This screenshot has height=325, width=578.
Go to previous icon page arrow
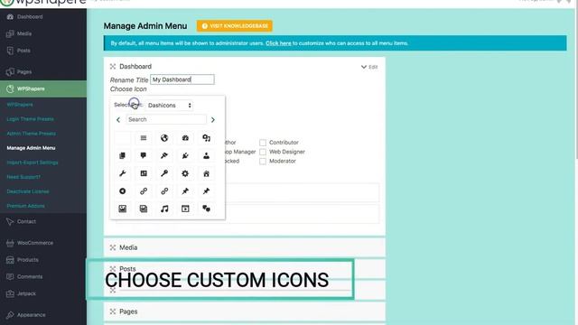pyautogui.click(x=118, y=120)
